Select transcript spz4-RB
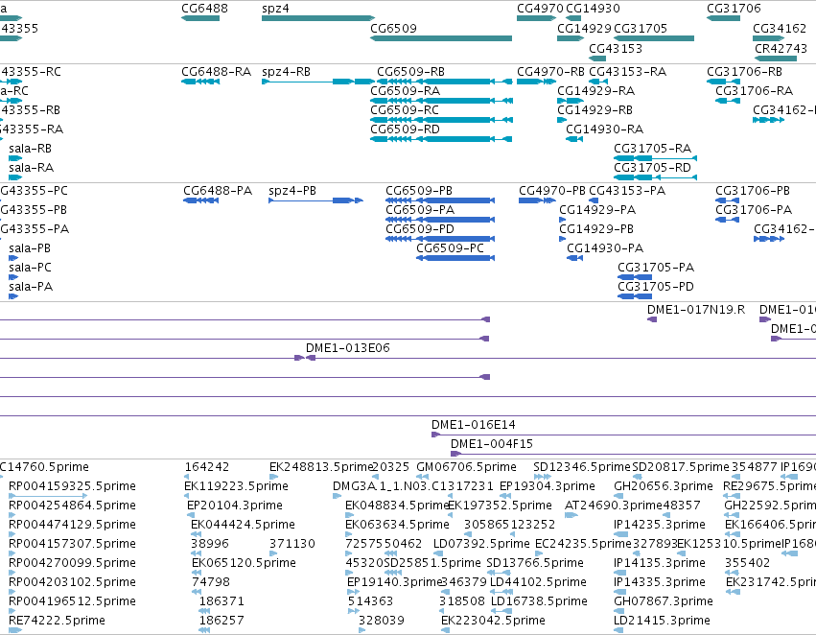This screenshot has height=635, width=816. point(287,71)
